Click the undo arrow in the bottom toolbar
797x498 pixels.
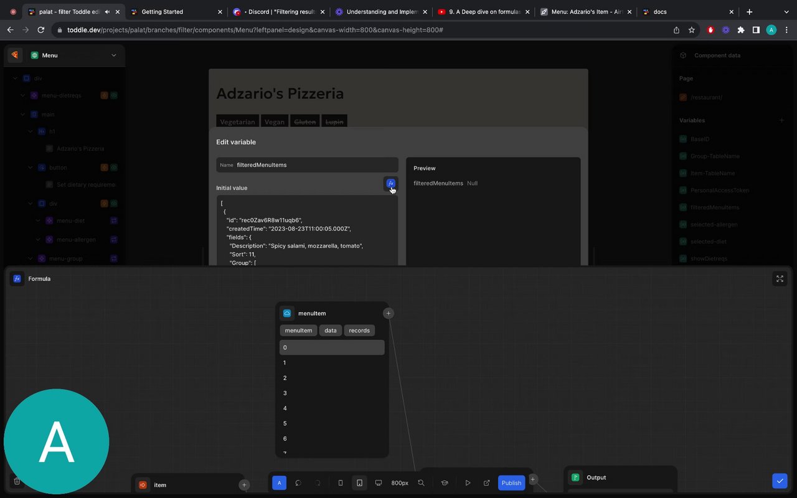point(298,482)
